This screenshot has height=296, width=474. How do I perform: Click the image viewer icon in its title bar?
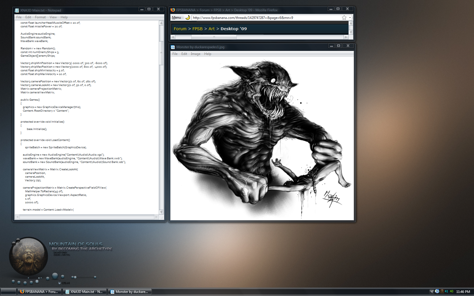pos(173,47)
